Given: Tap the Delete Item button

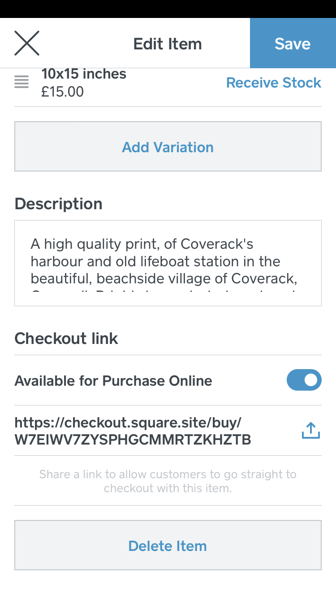Looking at the screenshot, I should [x=168, y=546].
